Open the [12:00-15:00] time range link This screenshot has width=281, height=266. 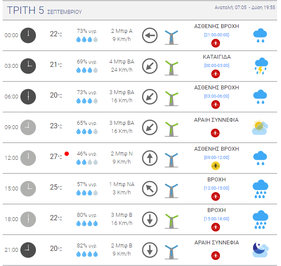coord(216,188)
